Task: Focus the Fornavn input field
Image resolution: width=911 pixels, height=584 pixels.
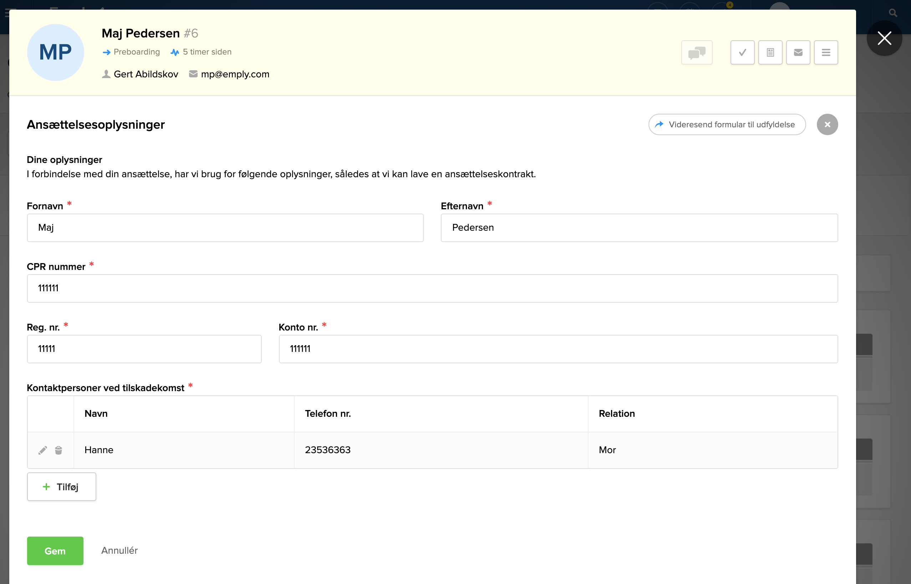Action: [225, 227]
